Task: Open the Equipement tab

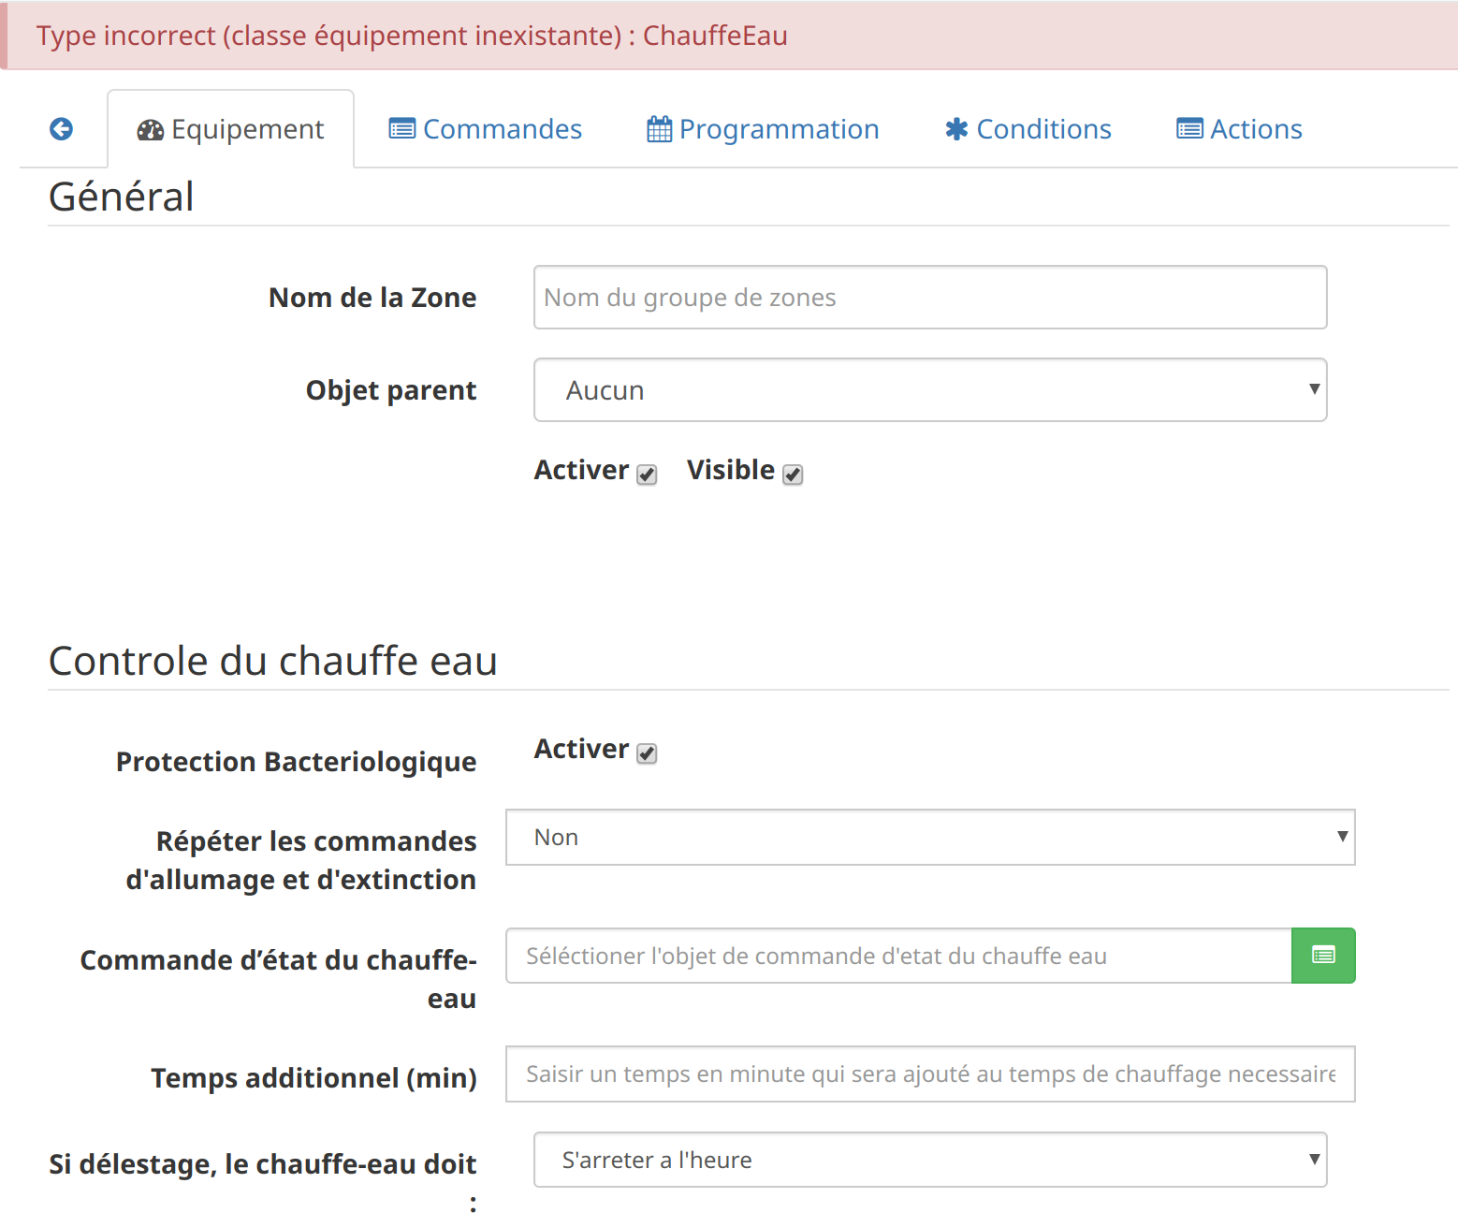Action: [231, 129]
